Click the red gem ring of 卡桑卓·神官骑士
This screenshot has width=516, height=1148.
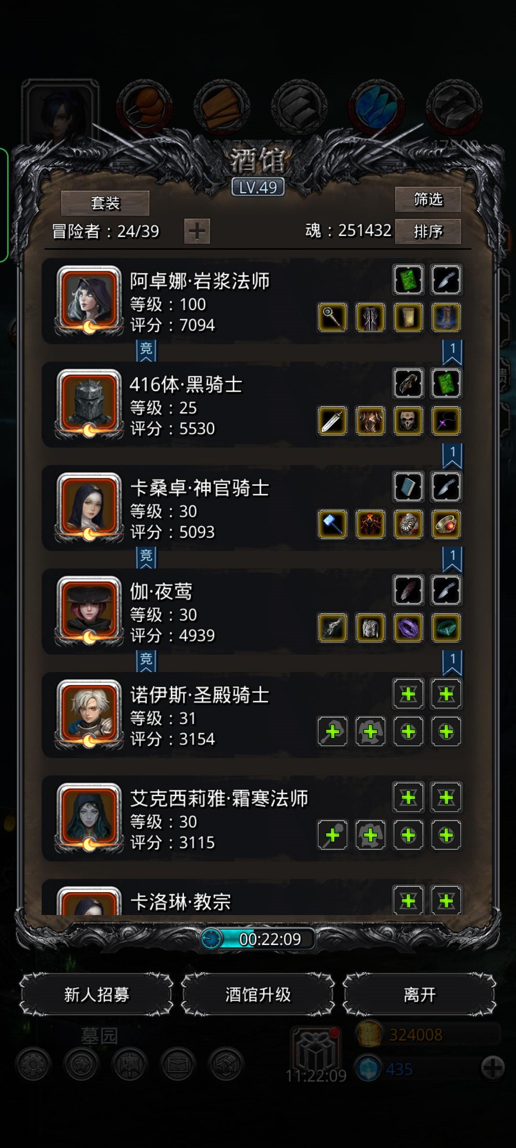click(446, 524)
